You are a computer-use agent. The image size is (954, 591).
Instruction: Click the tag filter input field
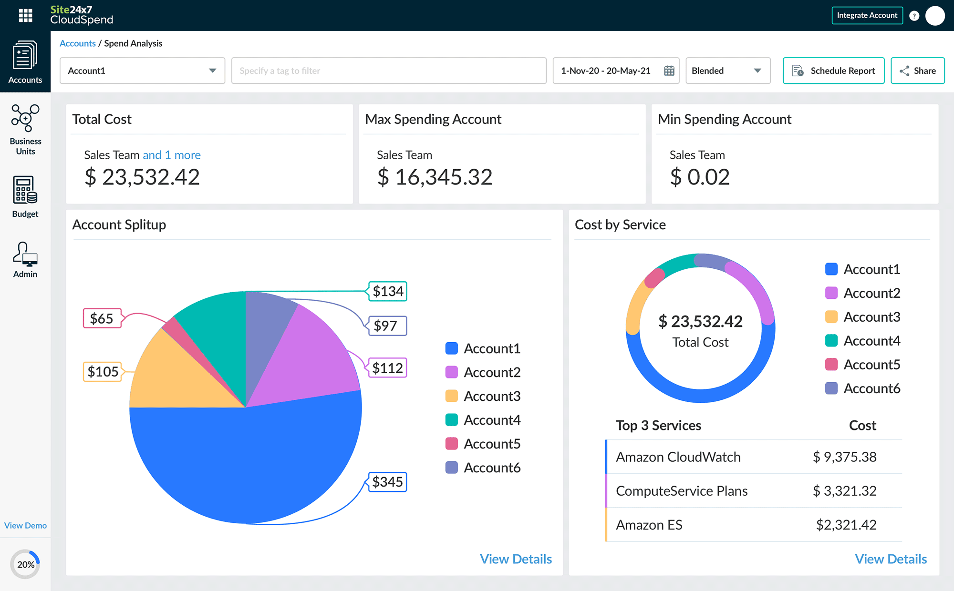click(388, 70)
